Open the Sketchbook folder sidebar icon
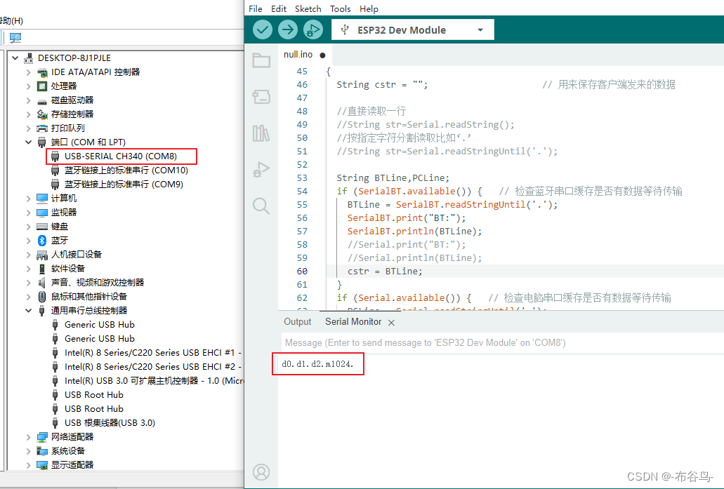The image size is (724, 489). pos(261,60)
